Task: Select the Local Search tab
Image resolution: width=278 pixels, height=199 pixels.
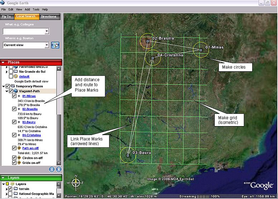Action: [x=26, y=17]
